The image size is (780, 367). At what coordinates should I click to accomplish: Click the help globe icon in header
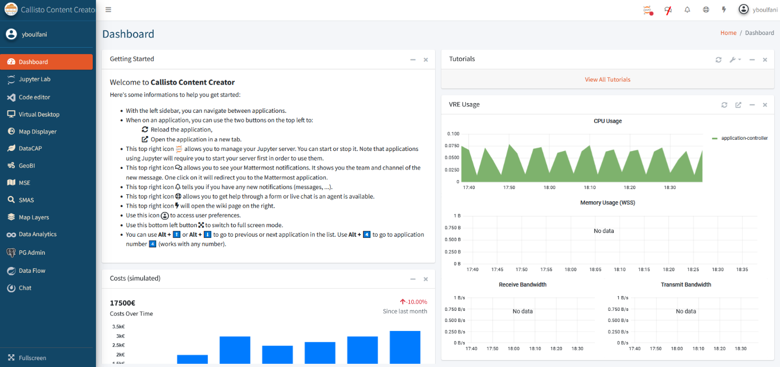click(706, 10)
